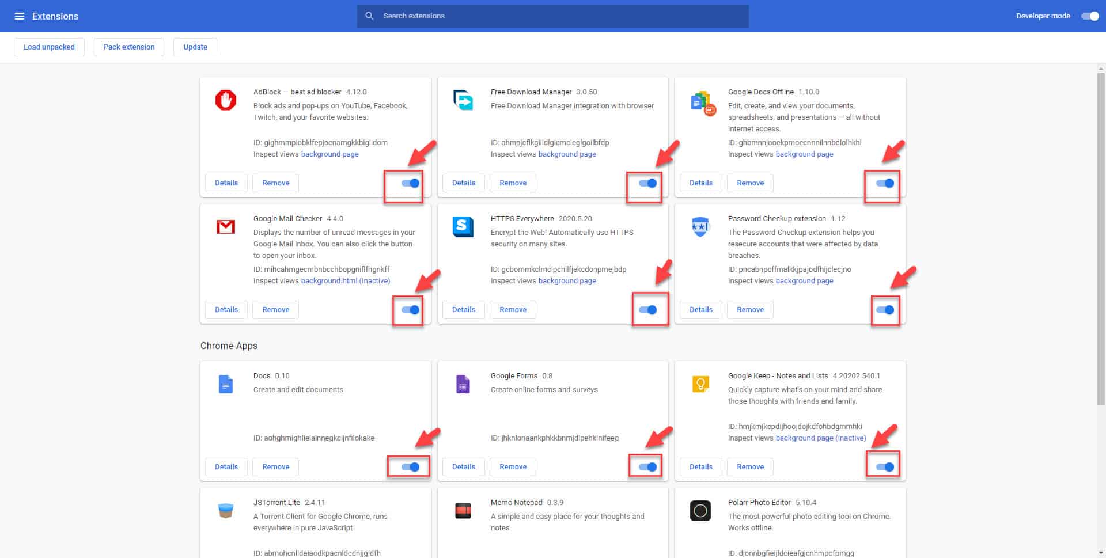
Task: Remove Google Mail Checker
Action: pyautogui.click(x=276, y=310)
